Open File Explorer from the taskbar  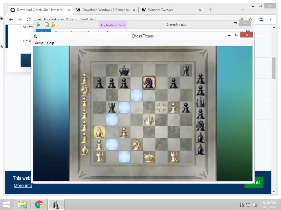click(x=22, y=205)
